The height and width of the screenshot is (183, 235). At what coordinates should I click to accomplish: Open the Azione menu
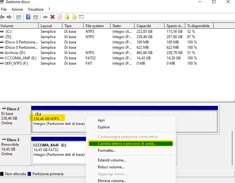[x=17, y=9]
